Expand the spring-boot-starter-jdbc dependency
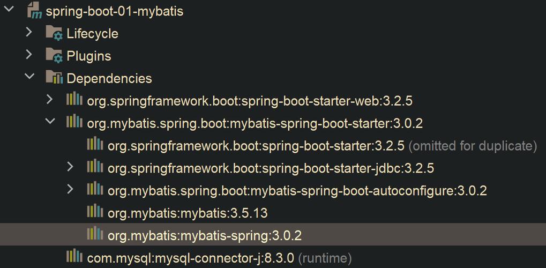 point(70,168)
